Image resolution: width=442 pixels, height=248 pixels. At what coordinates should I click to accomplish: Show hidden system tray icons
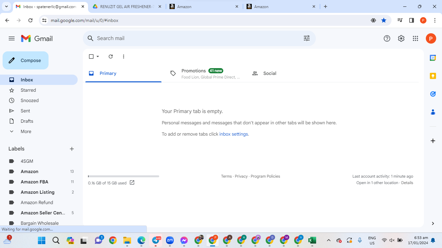click(329, 240)
